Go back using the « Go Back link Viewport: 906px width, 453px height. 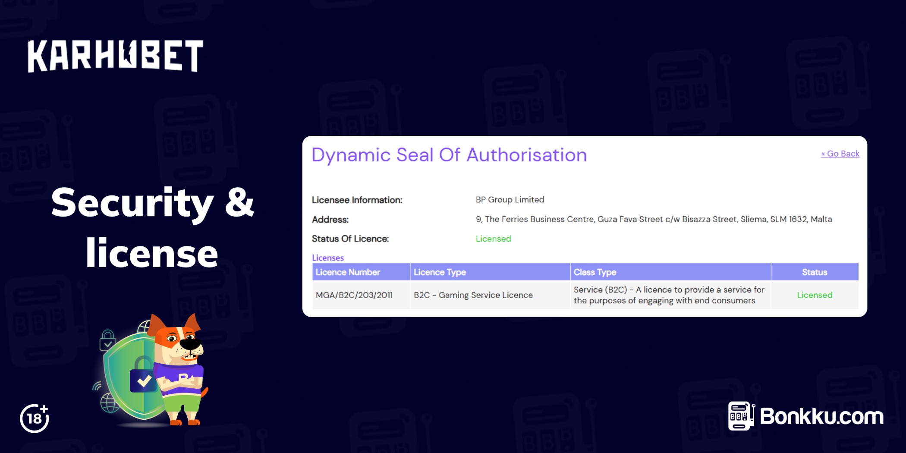point(840,154)
